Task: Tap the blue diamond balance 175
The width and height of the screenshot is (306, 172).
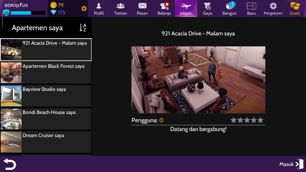Action: tap(58, 12)
